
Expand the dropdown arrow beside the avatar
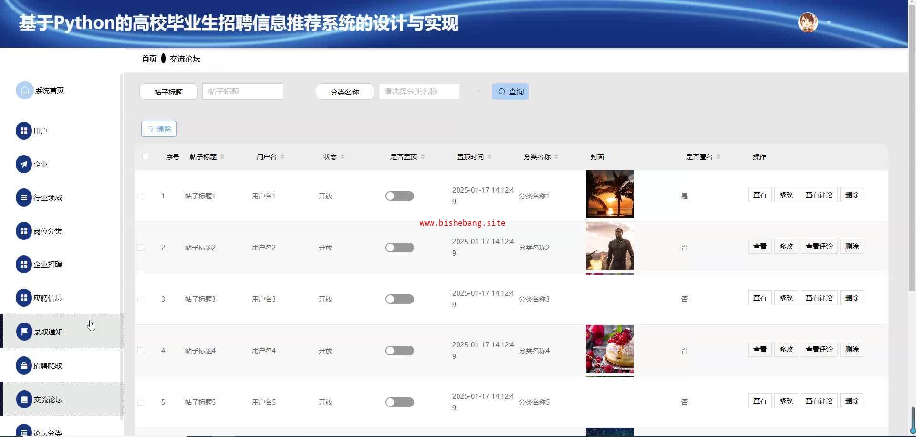tap(829, 22)
